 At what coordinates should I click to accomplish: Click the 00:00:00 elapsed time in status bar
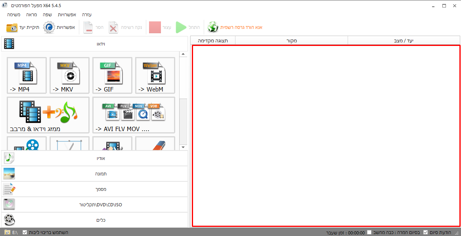pyautogui.click(x=356, y=232)
